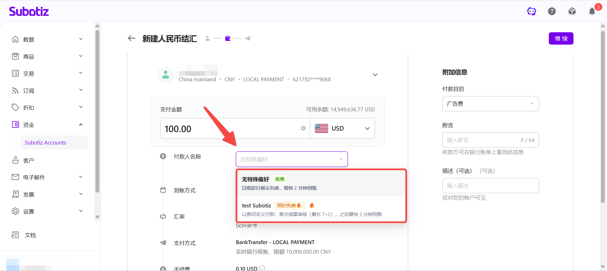Open the chat assistant robot icon
607x271 pixels.
[x=531, y=11]
